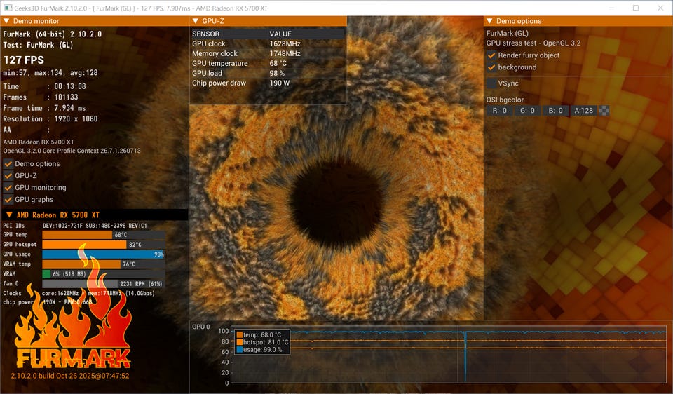Click the GPU 0 graph label
The image size is (673, 394).
pyautogui.click(x=201, y=327)
